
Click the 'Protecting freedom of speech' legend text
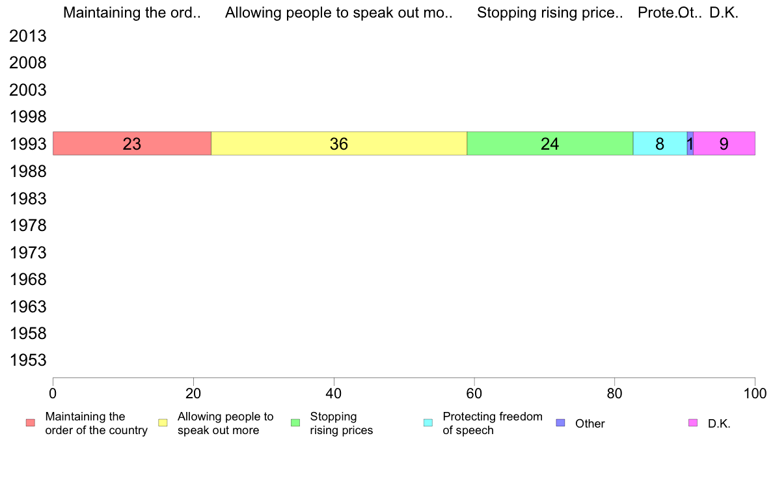(493, 423)
